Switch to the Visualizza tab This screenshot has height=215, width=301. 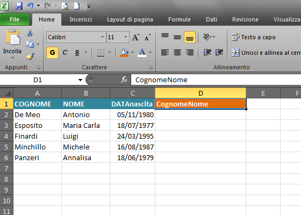tap(286, 19)
